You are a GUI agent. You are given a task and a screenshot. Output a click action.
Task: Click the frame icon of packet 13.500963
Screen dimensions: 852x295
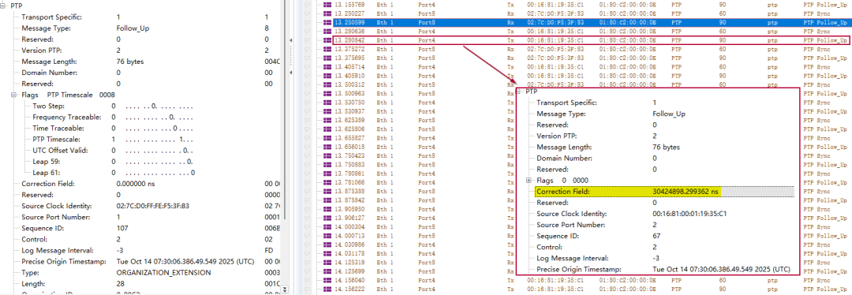pos(327,93)
